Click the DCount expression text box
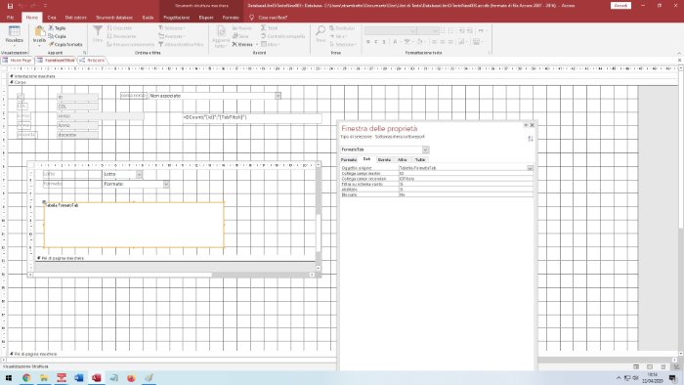684x385 pixels. [252, 117]
